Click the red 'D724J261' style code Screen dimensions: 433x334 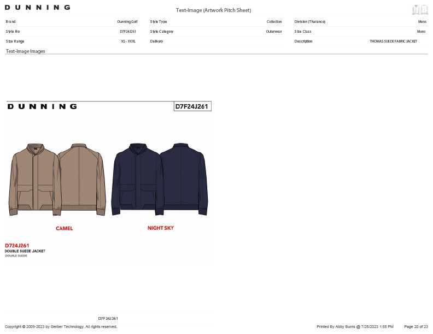pos(17,246)
